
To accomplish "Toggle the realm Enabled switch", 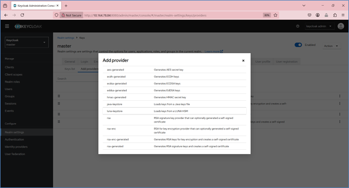I will (x=298, y=45).
